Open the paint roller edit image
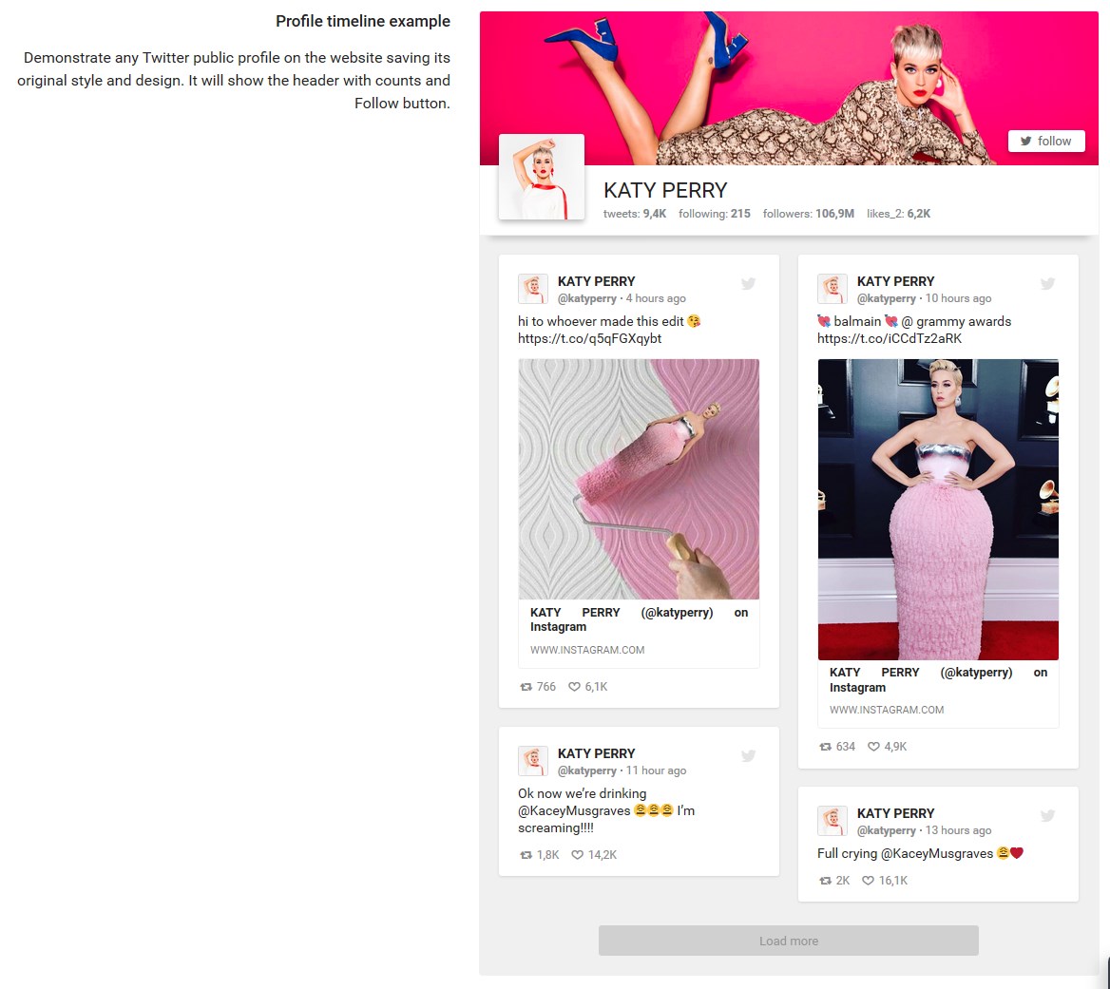The width and height of the screenshot is (1110, 989). click(x=639, y=479)
